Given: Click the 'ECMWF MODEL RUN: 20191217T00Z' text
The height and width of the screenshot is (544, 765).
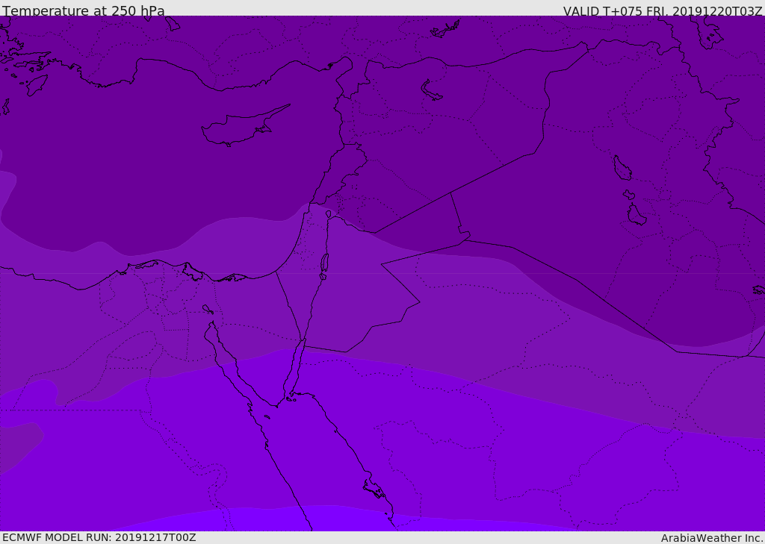Looking at the screenshot, I should pos(99,537).
